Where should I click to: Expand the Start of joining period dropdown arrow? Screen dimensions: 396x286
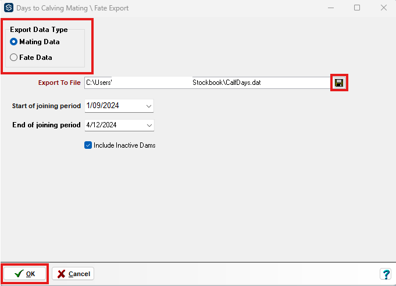[x=149, y=106]
